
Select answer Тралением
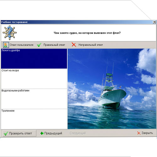pyautogui.click(x=34, y=119)
